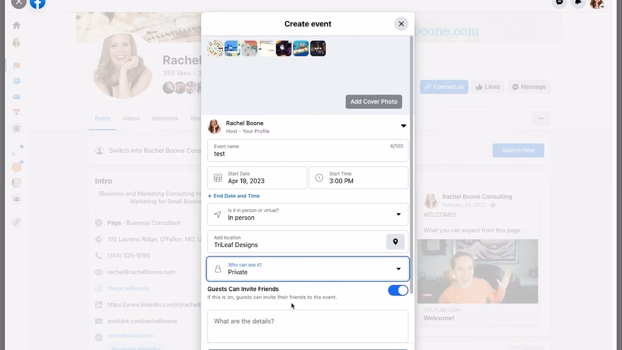622x350 pixels.
Task: Click the clock icon in Start Time
Action: (319, 178)
